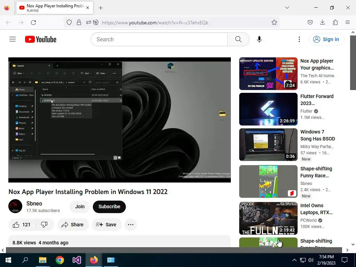Click the scroll right arrow of the horizontal scrollbar
Screen dimensions: 356x267
coord(347,250)
